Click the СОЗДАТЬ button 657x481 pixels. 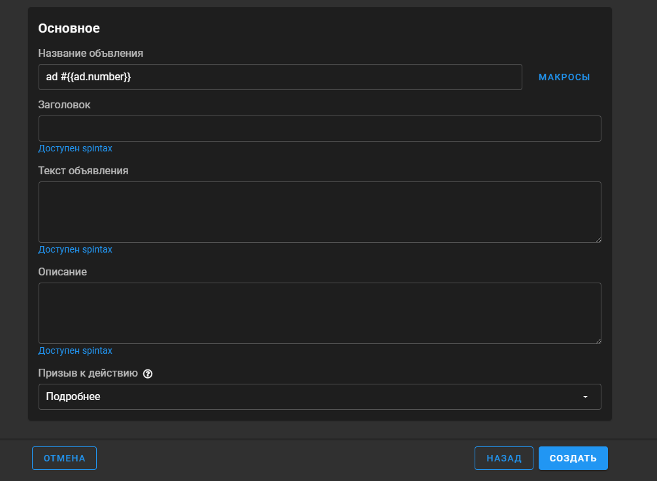pos(573,458)
